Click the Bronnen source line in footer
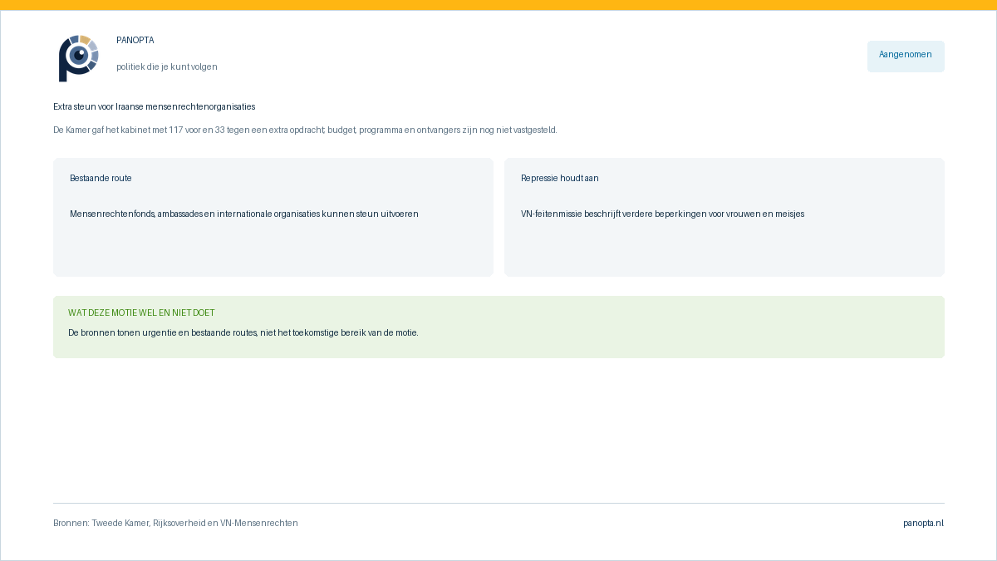This screenshot has width=997, height=561. click(x=175, y=523)
